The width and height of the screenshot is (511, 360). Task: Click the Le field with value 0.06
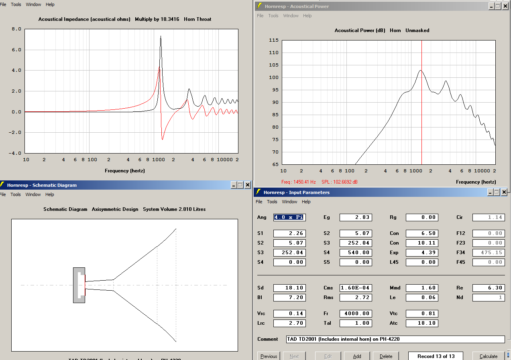[422, 297]
